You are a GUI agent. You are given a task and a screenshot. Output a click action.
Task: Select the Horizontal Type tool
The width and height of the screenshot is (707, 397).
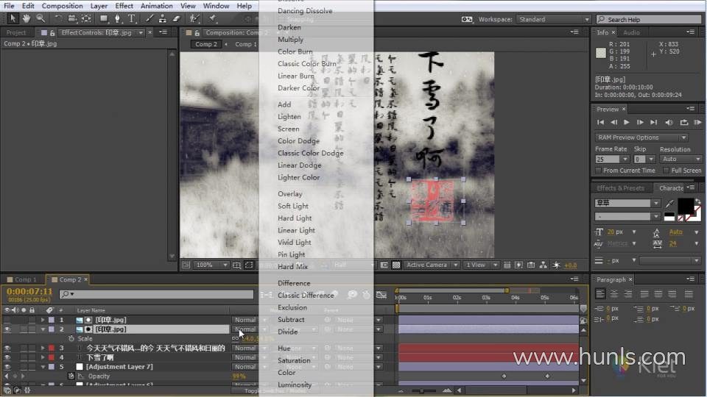132,18
